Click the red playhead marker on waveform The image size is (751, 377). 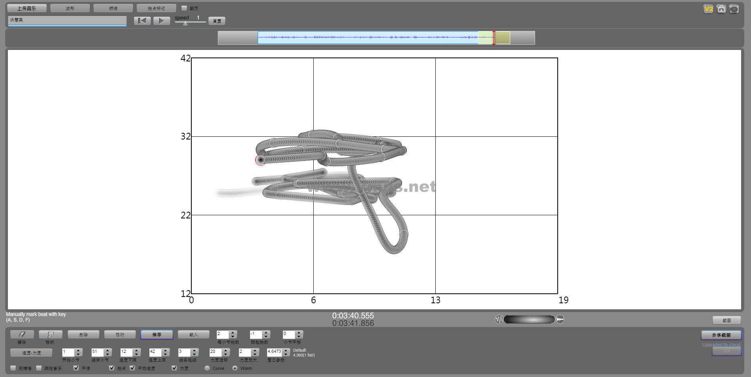pyautogui.click(x=494, y=38)
